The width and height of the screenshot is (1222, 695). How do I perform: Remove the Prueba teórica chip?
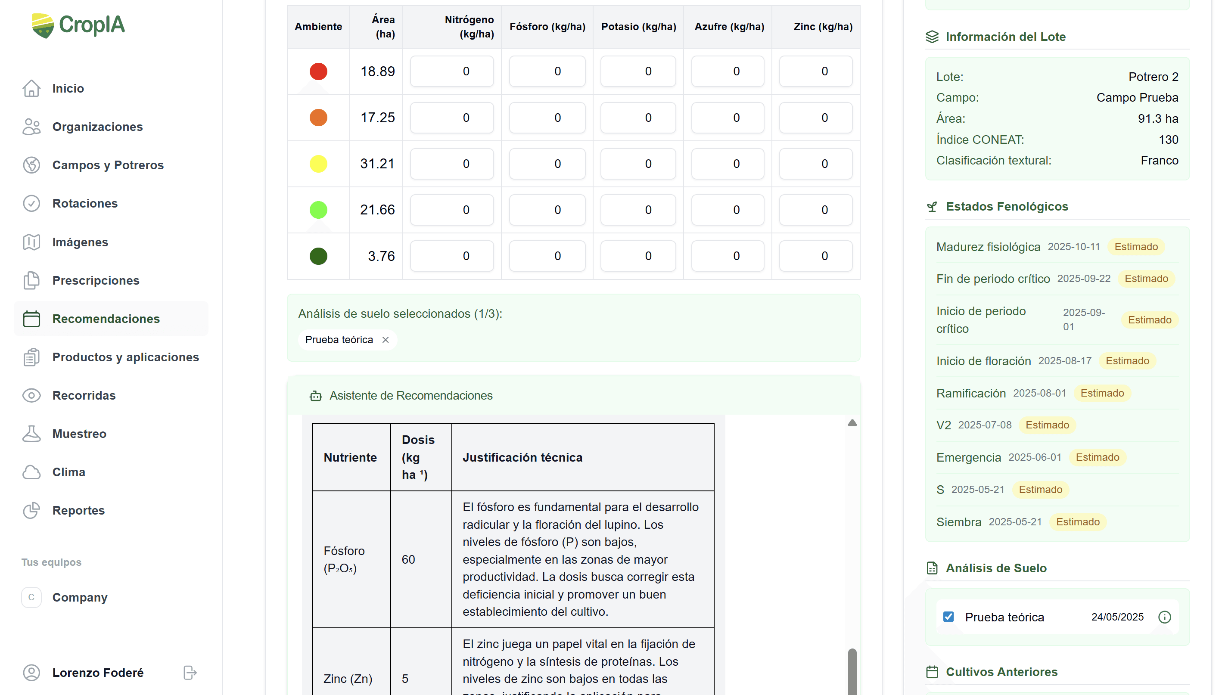point(386,339)
